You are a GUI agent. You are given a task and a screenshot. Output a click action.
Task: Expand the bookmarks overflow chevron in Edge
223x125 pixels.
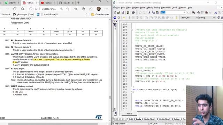pos(86,14)
